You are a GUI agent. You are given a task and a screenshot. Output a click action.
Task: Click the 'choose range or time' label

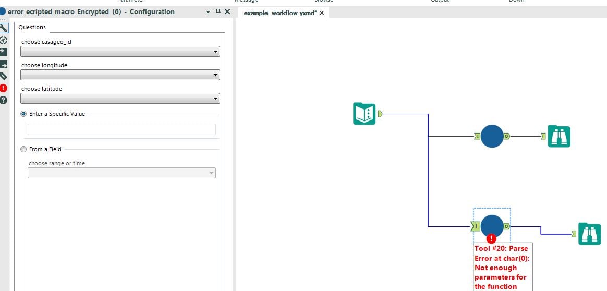pyautogui.click(x=56, y=163)
